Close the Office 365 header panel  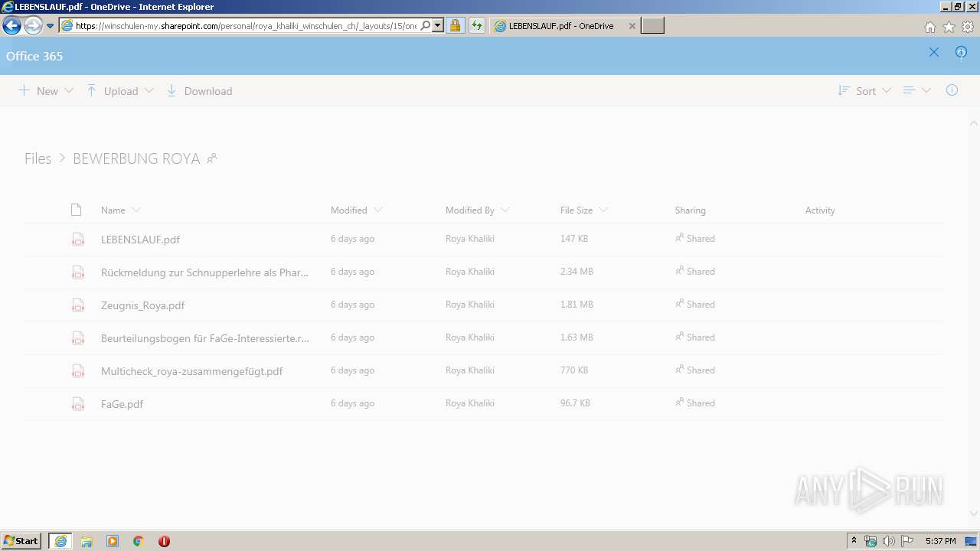click(934, 53)
